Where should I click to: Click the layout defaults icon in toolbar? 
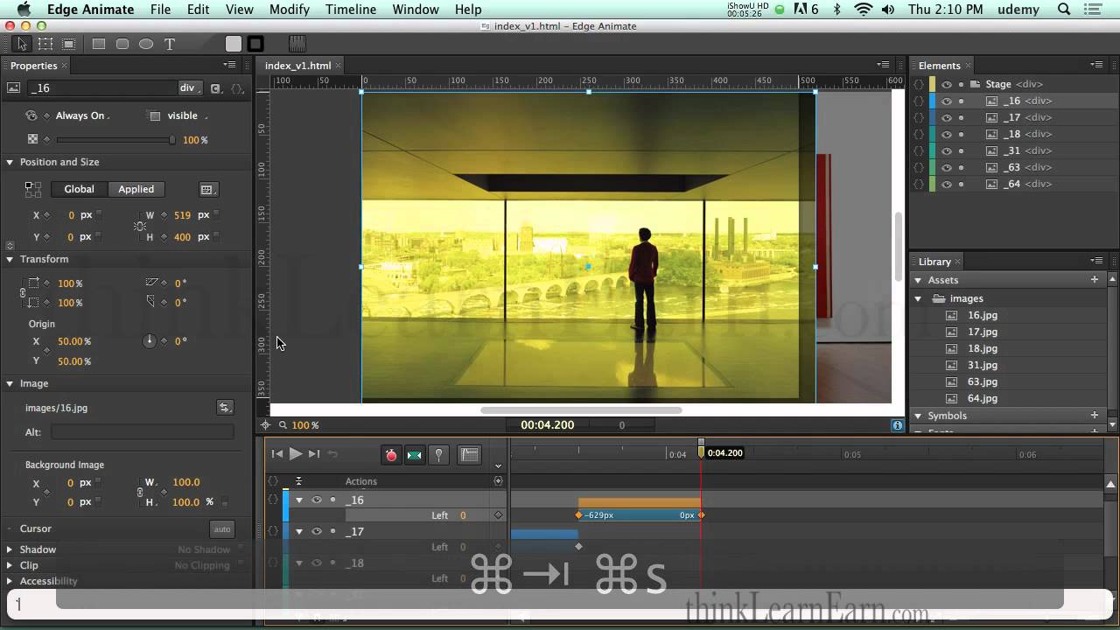tap(297, 44)
